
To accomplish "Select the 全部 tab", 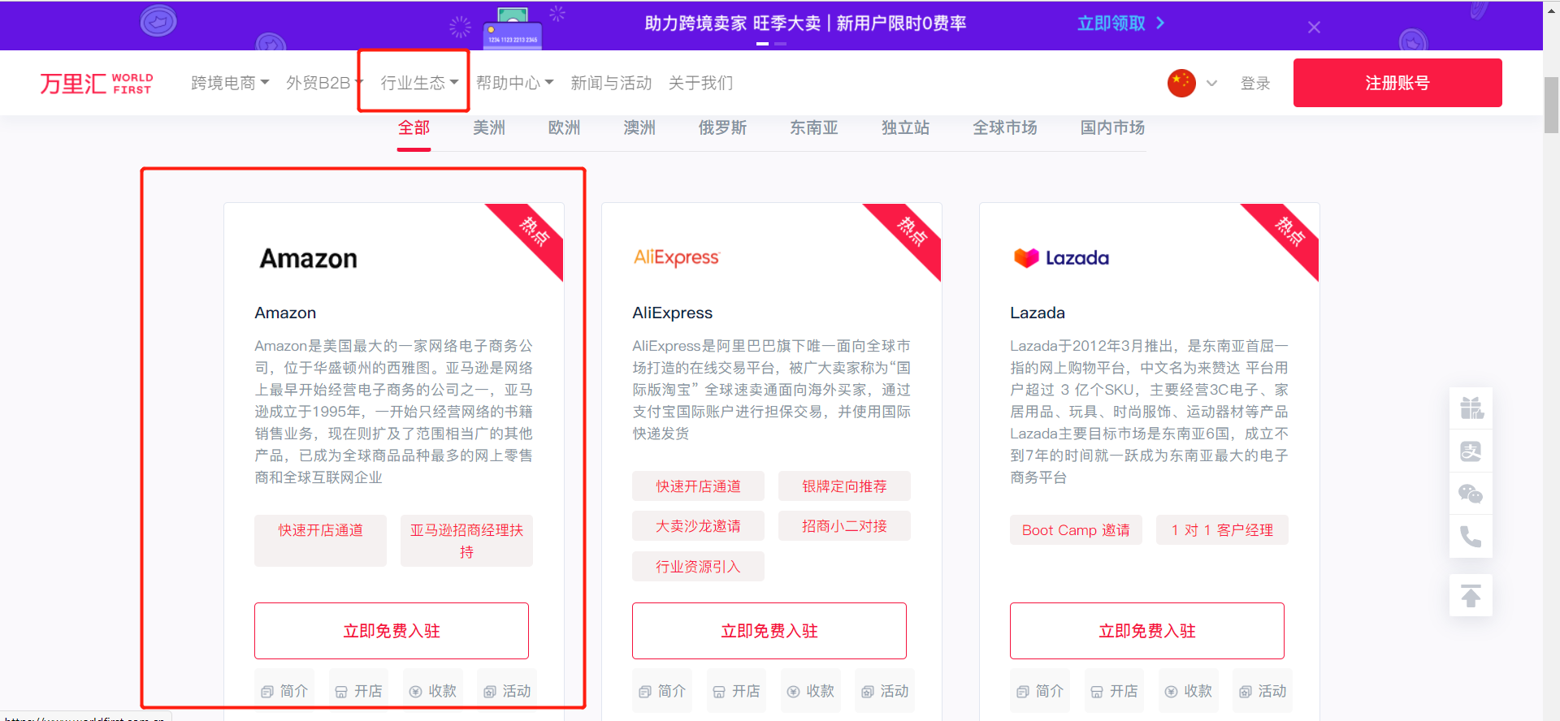I will pyautogui.click(x=414, y=127).
